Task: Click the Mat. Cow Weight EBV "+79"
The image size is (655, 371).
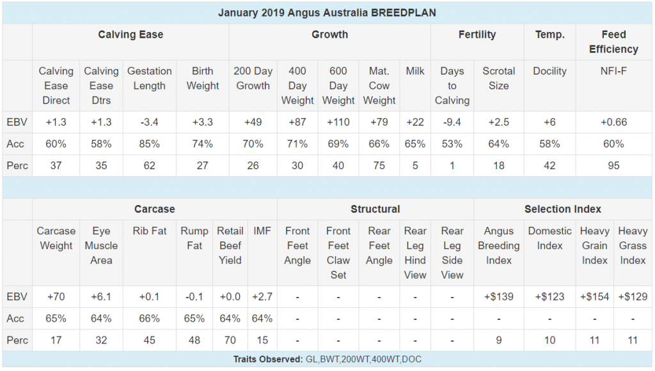Action: click(379, 122)
